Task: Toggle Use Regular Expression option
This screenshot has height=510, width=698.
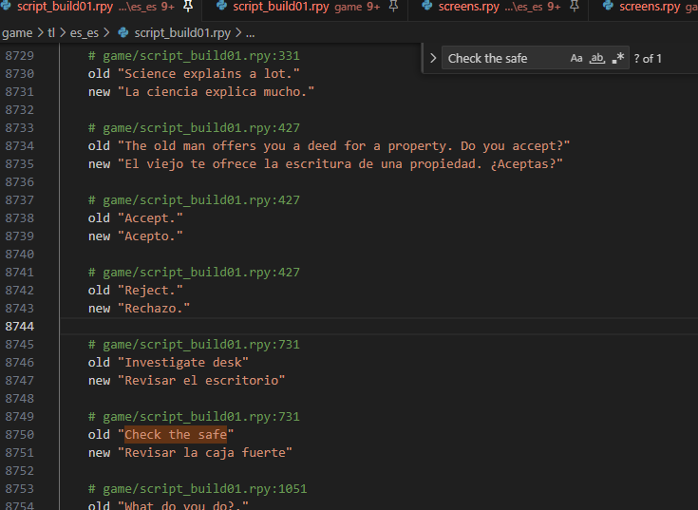Action: coord(618,58)
